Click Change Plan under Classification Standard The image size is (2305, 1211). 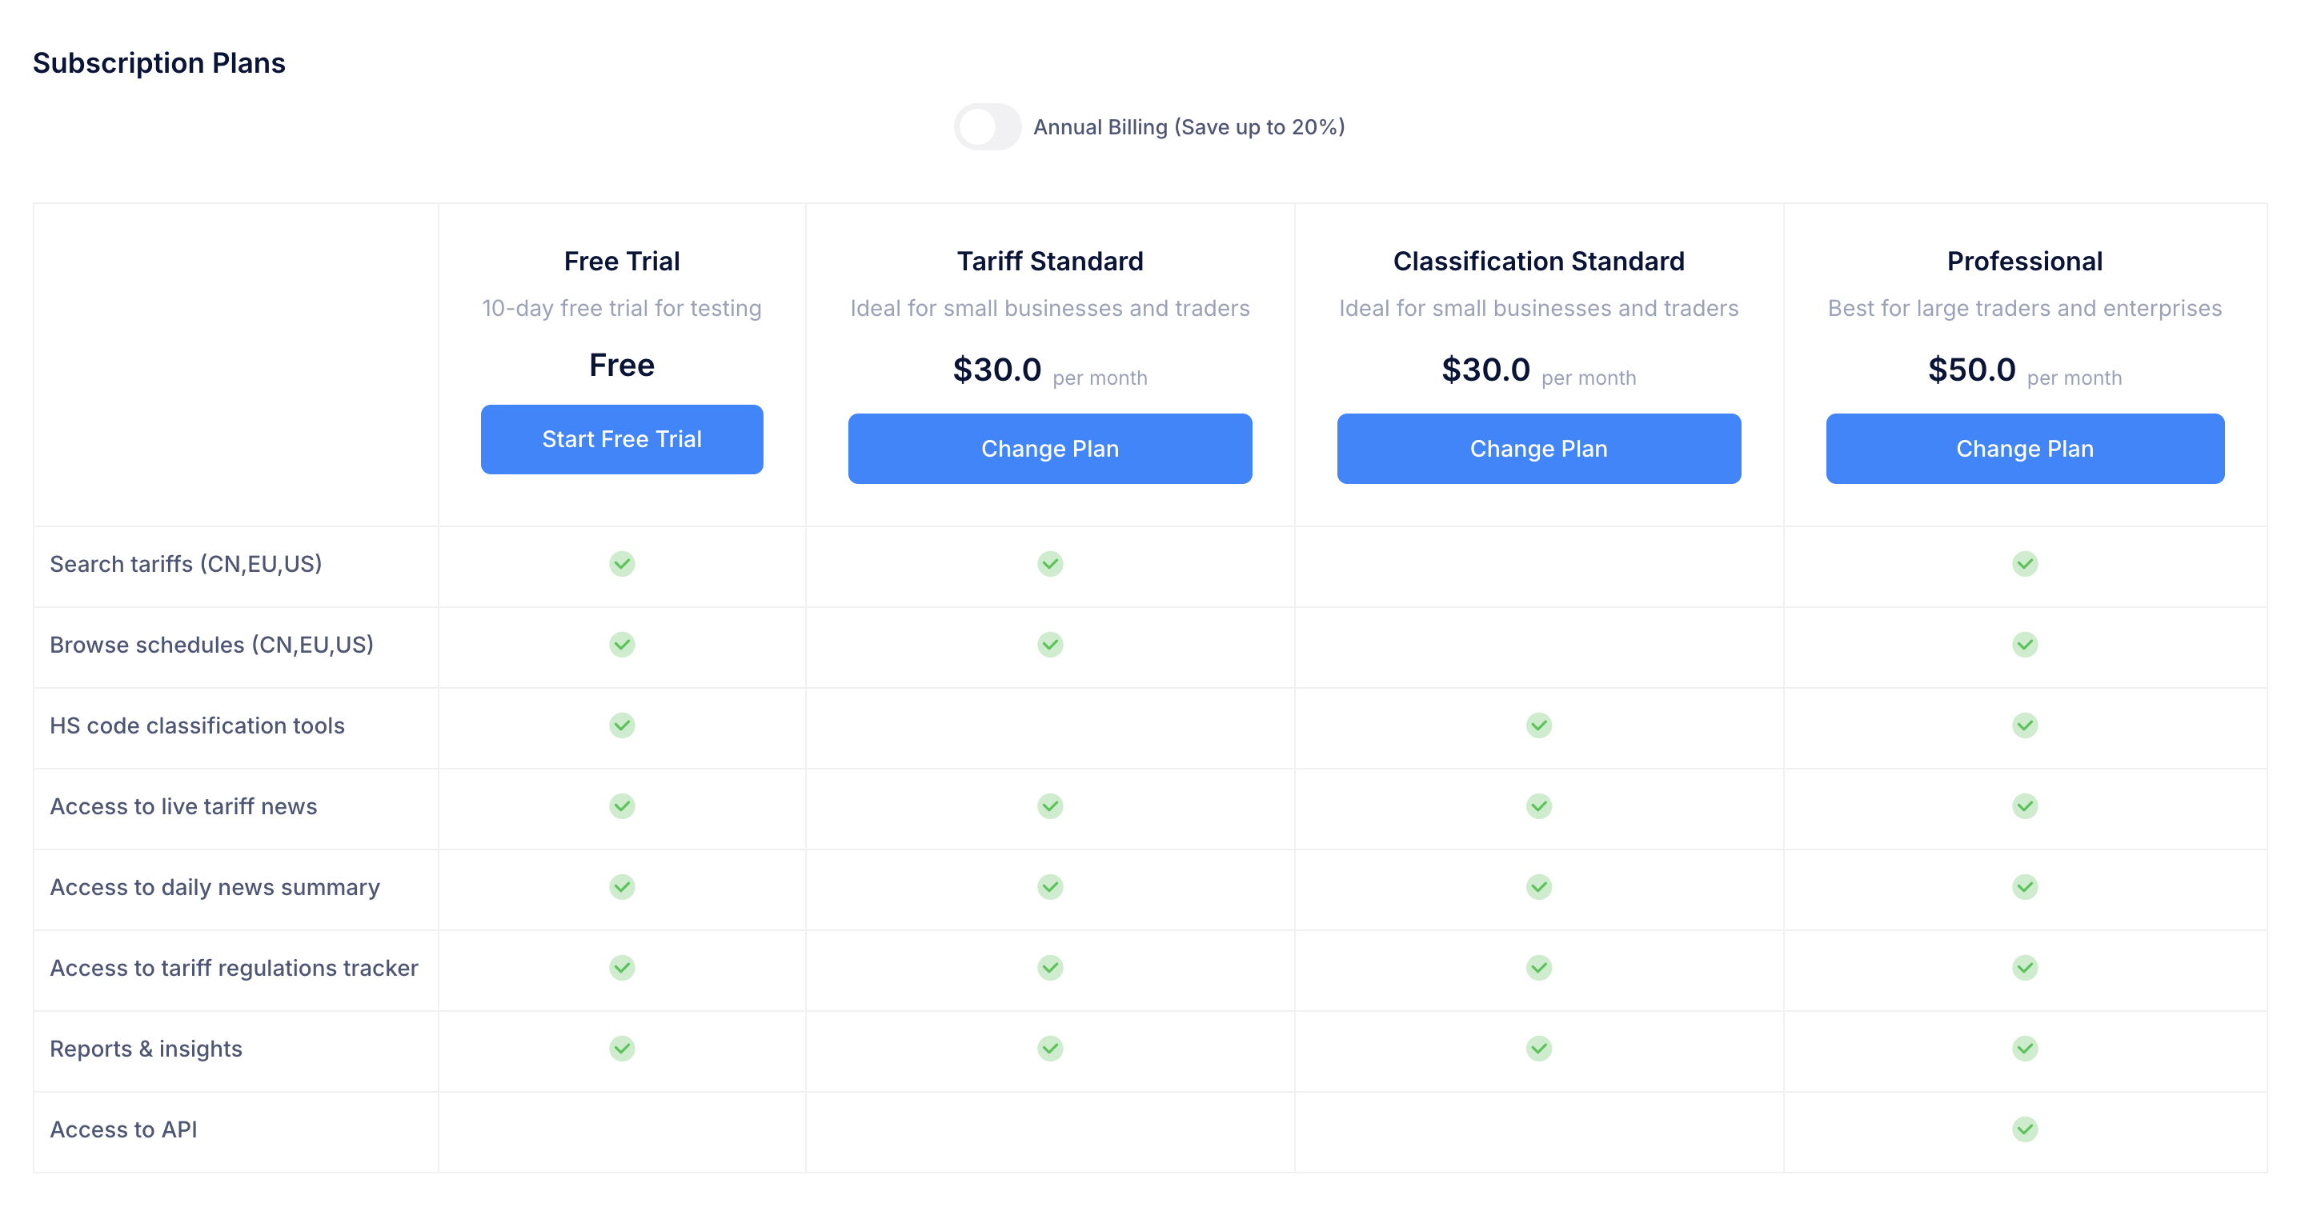[x=1537, y=448]
